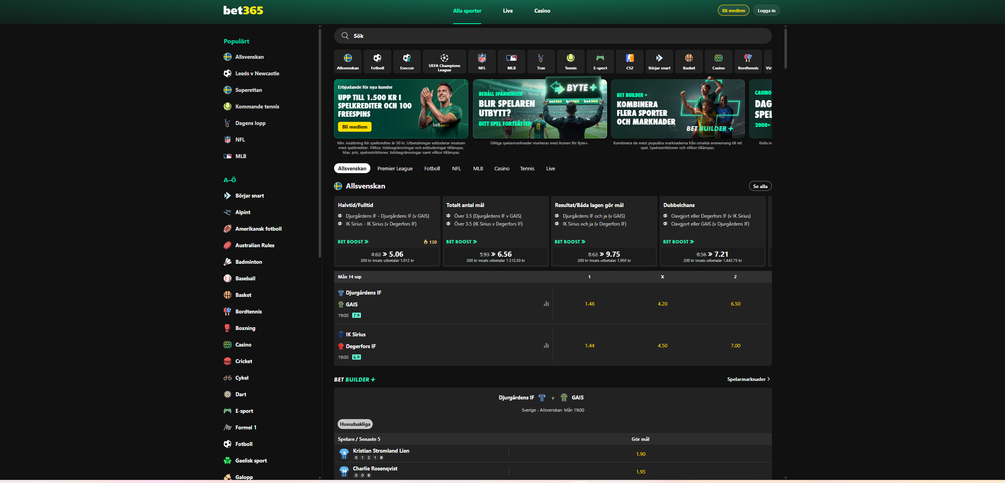Open MLB tile in quick sports bar
The height and width of the screenshot is (483, 1005).
[x=511, y=62]
